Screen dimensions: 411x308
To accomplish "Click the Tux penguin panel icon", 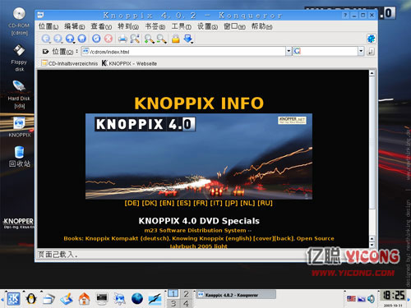I will tap(31, 298).
